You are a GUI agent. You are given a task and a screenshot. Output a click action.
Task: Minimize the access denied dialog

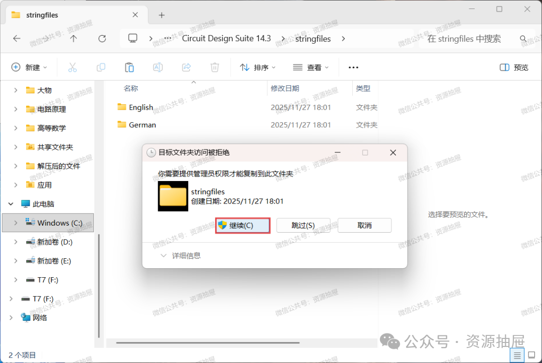338,152
